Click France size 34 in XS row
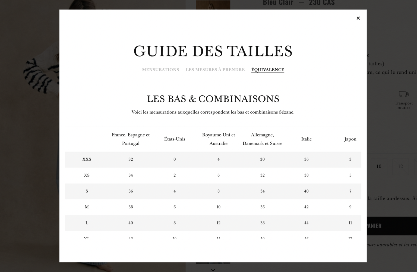Viewport: 417px width, 272px height. click(131, 175)
